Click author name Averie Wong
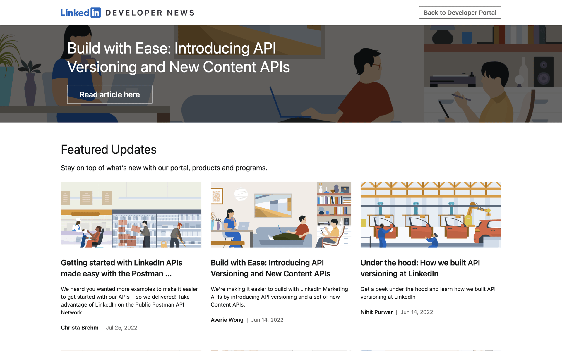This screenshot has height=351, width=562. click(x=227, y=320)
